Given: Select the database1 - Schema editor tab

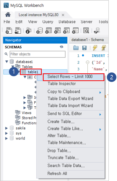Looking at the screenshot, I should coord(87,40).
